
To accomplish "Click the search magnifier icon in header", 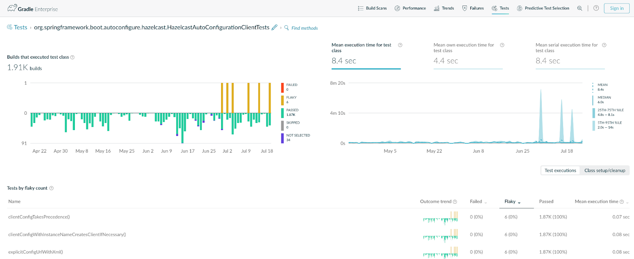I will [x=580, y=8].
